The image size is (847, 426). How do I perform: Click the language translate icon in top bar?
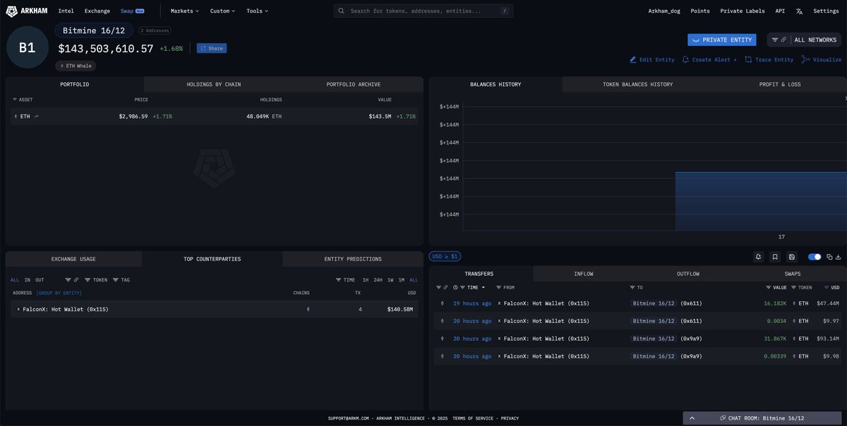[x=799, y=11]
